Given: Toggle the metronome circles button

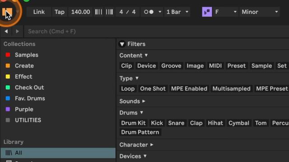Looking at the screenshot, I should (149, 12).
